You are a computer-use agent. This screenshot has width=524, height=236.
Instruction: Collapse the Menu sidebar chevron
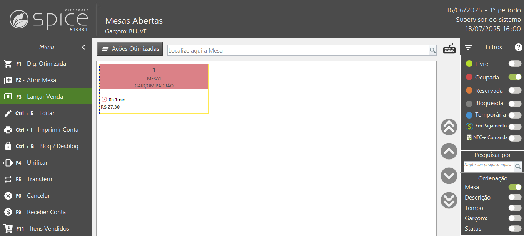(83, 47)
